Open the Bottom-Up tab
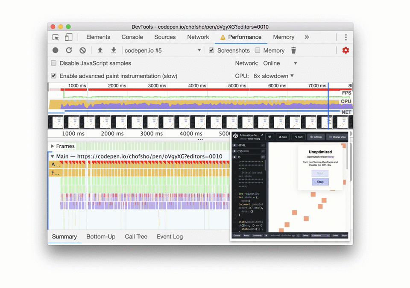Screen dimensions: 410x288 click(101, 237)
